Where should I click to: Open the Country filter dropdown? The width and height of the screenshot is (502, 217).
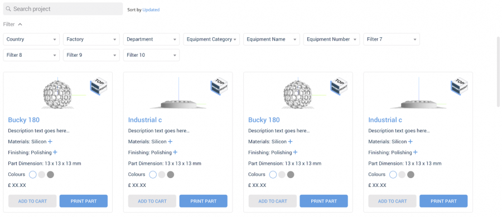31,40
